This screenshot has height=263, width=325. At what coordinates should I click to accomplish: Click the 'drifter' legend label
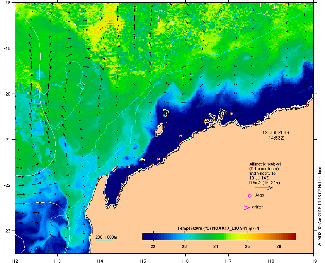click(x=257, y=207)
